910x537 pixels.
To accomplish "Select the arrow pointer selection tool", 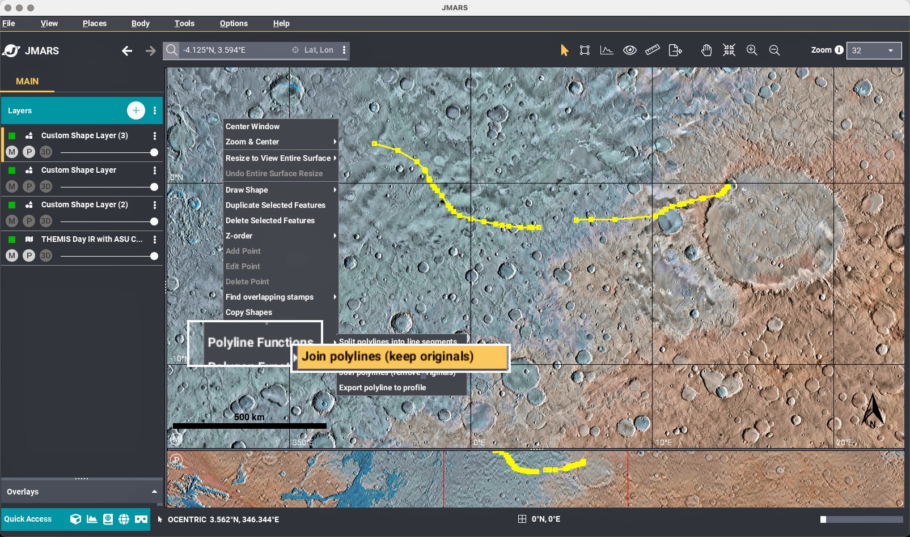I will pos(564,50).
